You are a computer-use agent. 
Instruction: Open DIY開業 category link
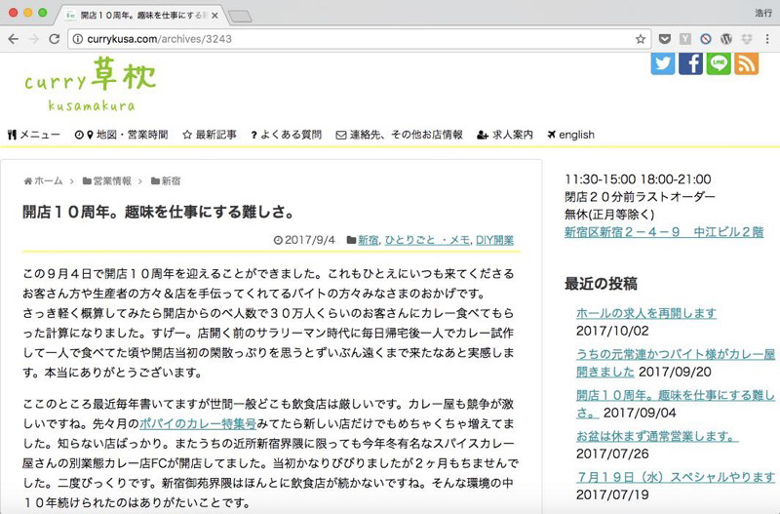click(494, 240)
